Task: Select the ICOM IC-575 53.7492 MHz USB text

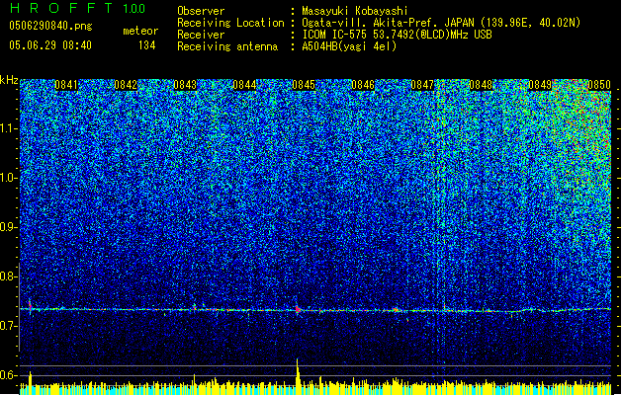Action: [397, 35]
